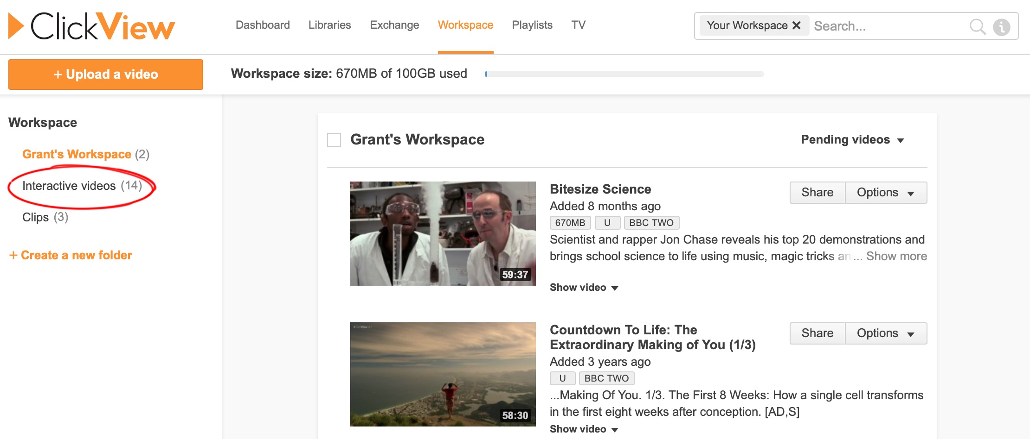Click Create a new folder link

click(x=71, y=255)
